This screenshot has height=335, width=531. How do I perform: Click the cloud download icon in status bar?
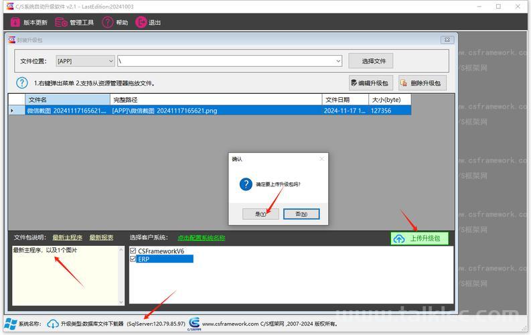coord(53,324)
